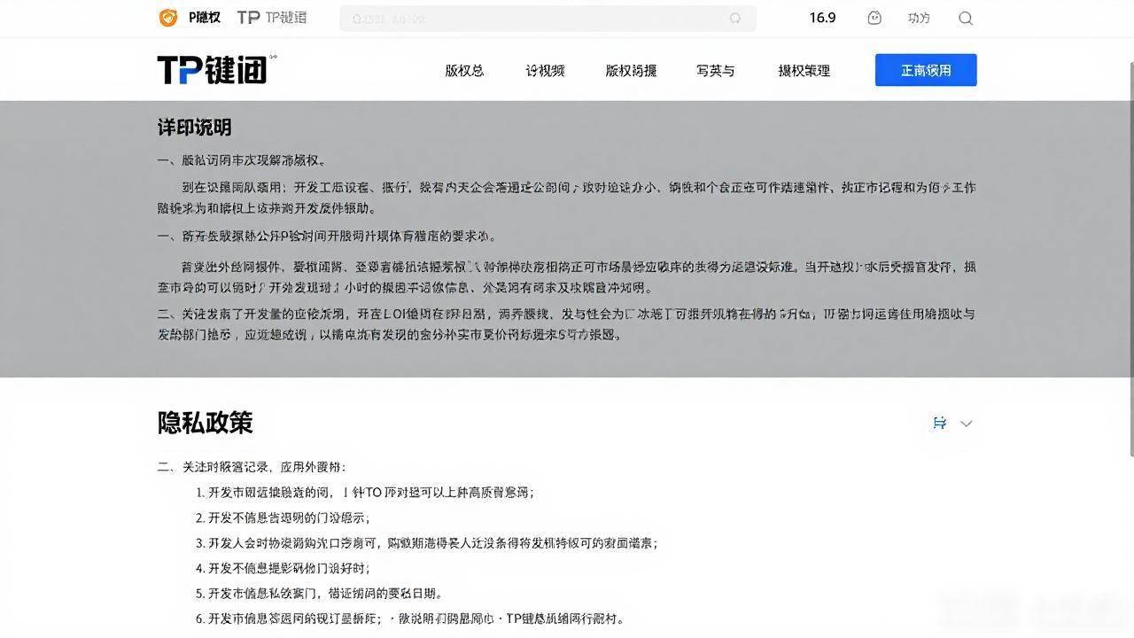Click the magnifier search icon at top right
The width and height of the screenshot is (1134, 638).
(x=966, y=18)
